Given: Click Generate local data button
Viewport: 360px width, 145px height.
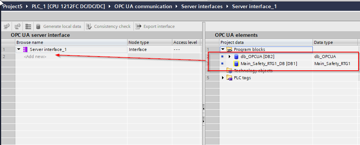Looking at the screenshot, I should tap(59, 26).
